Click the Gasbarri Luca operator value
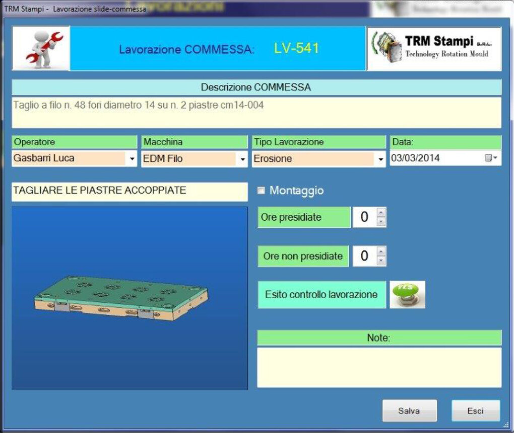Viewport: 514px width, 433px height. click(x=69, y=158)
